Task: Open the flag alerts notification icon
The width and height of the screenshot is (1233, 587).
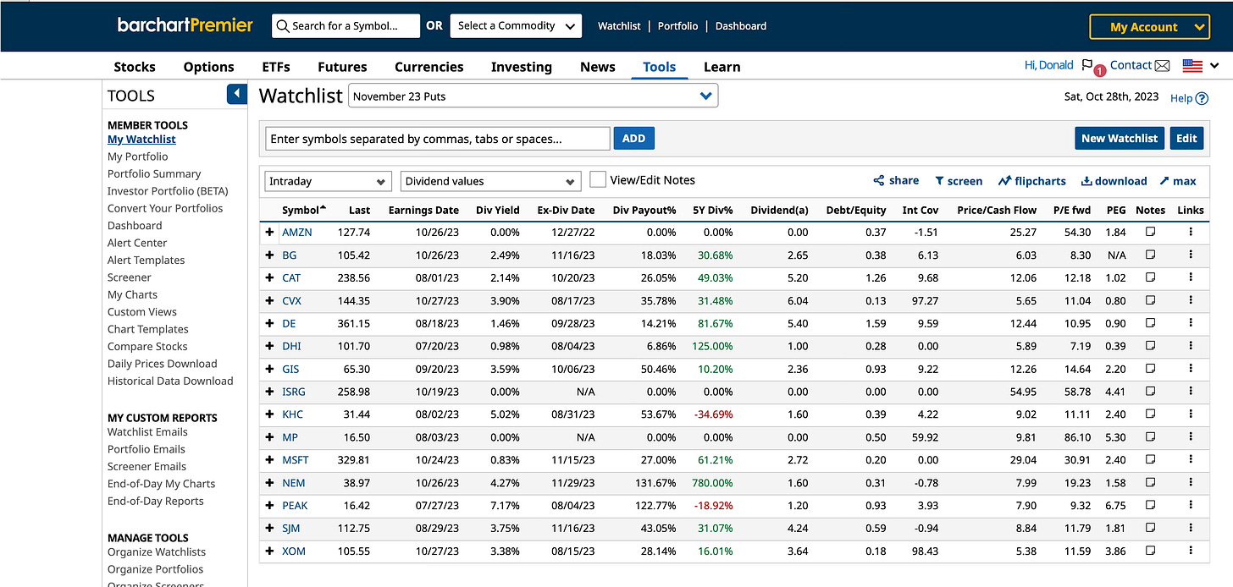Action: pos(1088,65)
